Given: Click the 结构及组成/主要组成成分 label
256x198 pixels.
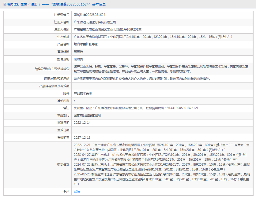Looking at the screenshot, I should point(52,69).
